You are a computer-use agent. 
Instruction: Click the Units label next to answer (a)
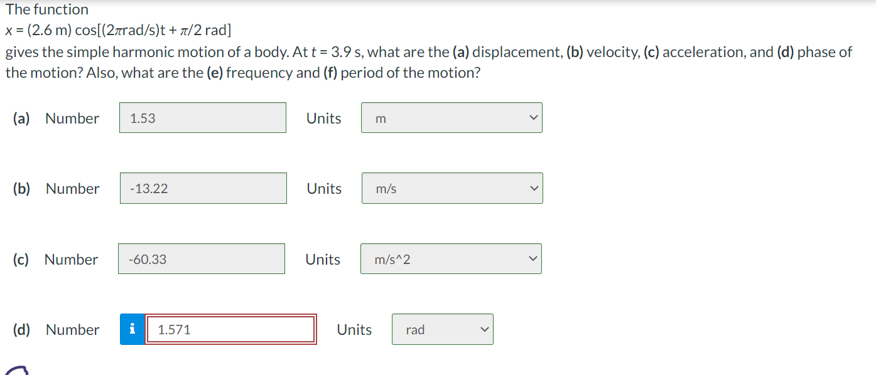coord(323,118)
